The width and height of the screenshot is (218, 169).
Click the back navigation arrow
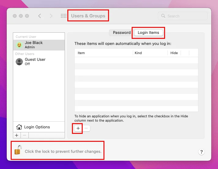[x=39, y=16]
